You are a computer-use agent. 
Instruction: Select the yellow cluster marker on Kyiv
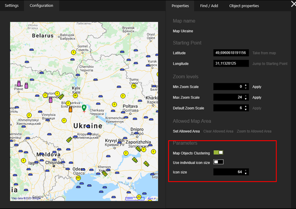[75, 95]
